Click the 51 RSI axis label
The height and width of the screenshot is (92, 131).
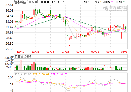[12, 84]
